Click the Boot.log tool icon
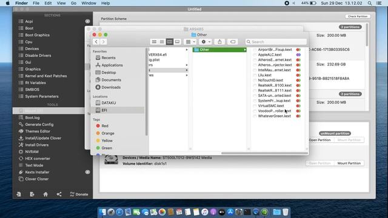Screen dimensions: 388x218 point(21,117)
